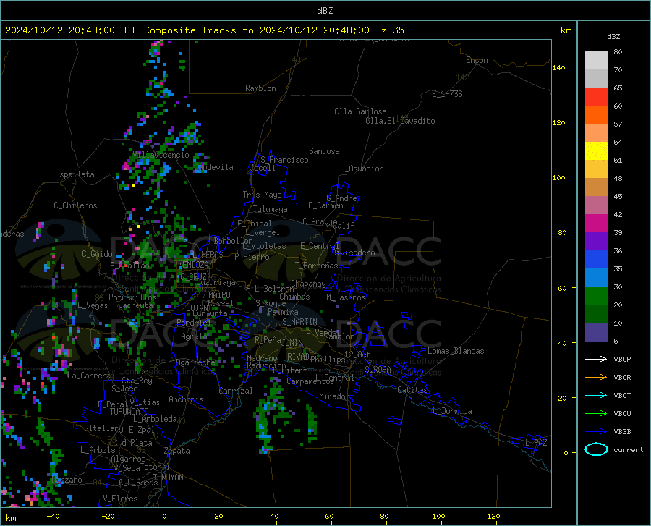Click the Villavicencio label
This screenshot has height=526, width=651.
click(x=161, y=155)
